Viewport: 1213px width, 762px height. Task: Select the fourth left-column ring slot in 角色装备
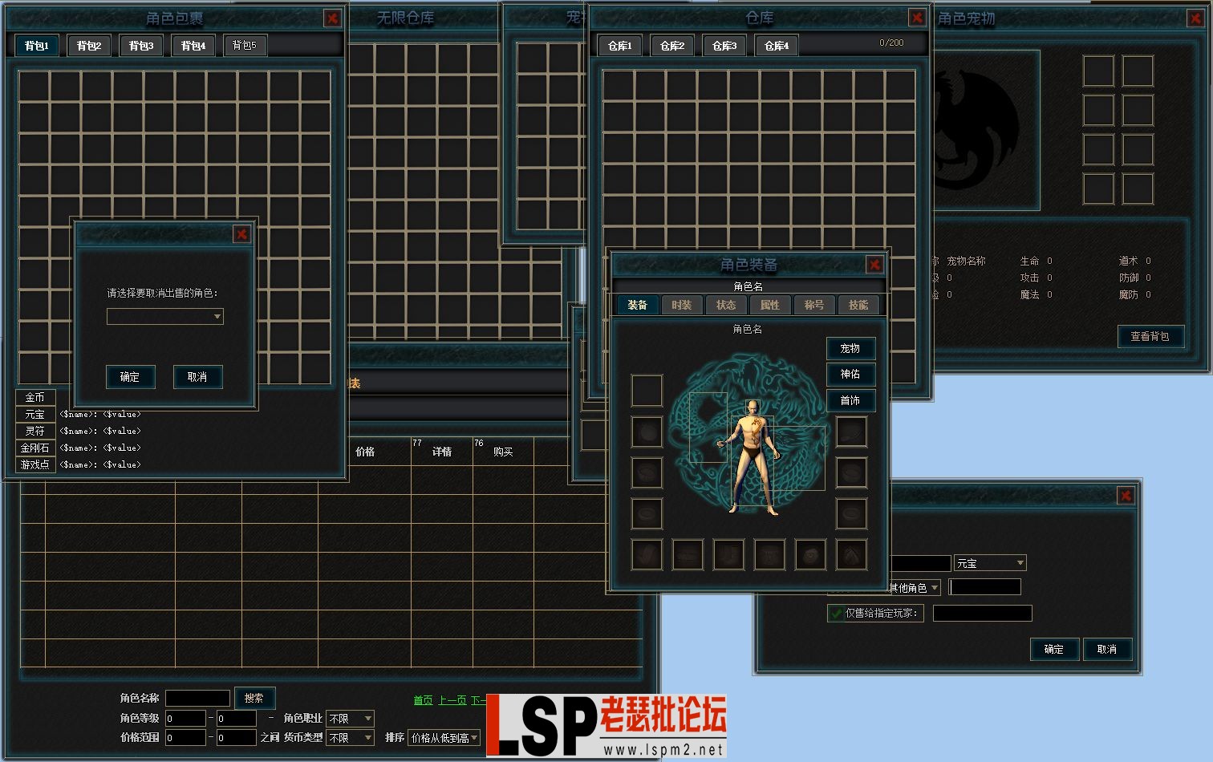tap(647, 513)
